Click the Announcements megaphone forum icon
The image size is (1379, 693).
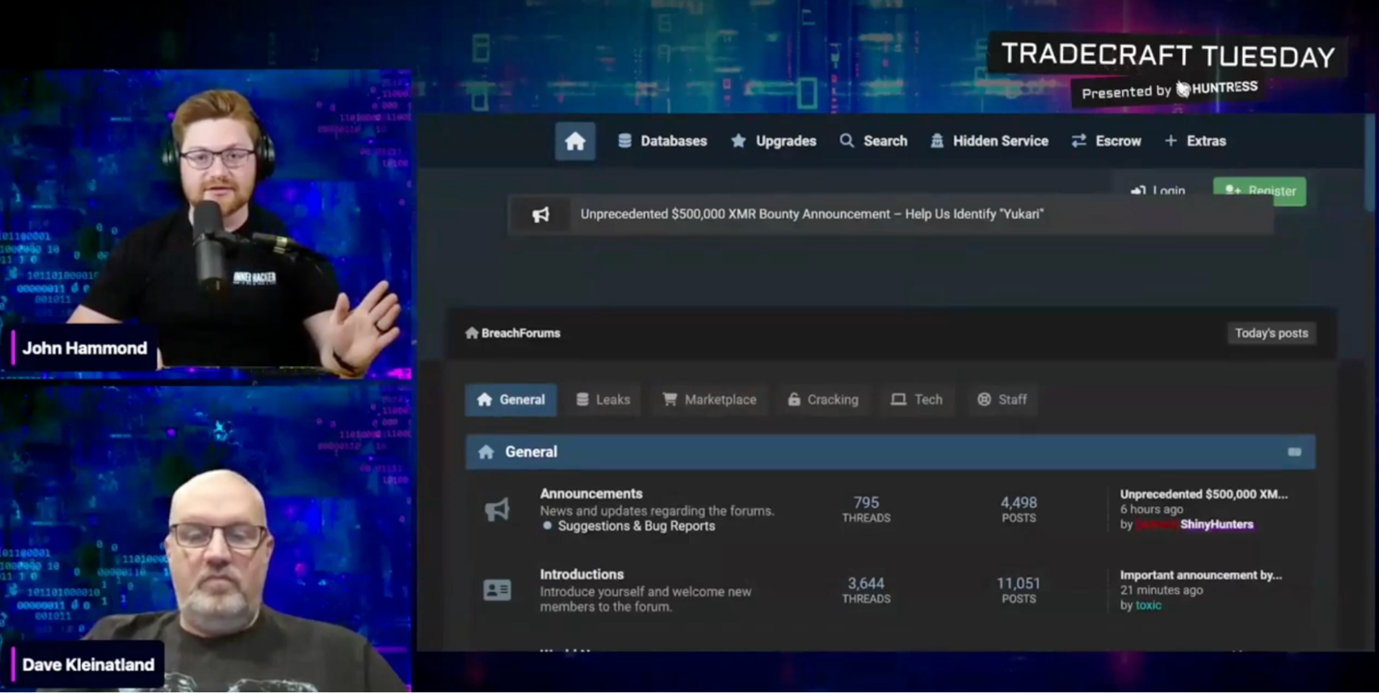click(497, 510)
